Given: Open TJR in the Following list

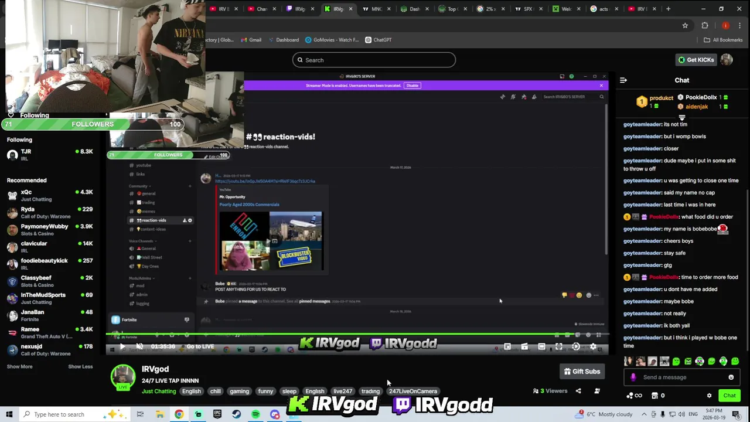Looking at the screenshot, I should tap(50, 155).
